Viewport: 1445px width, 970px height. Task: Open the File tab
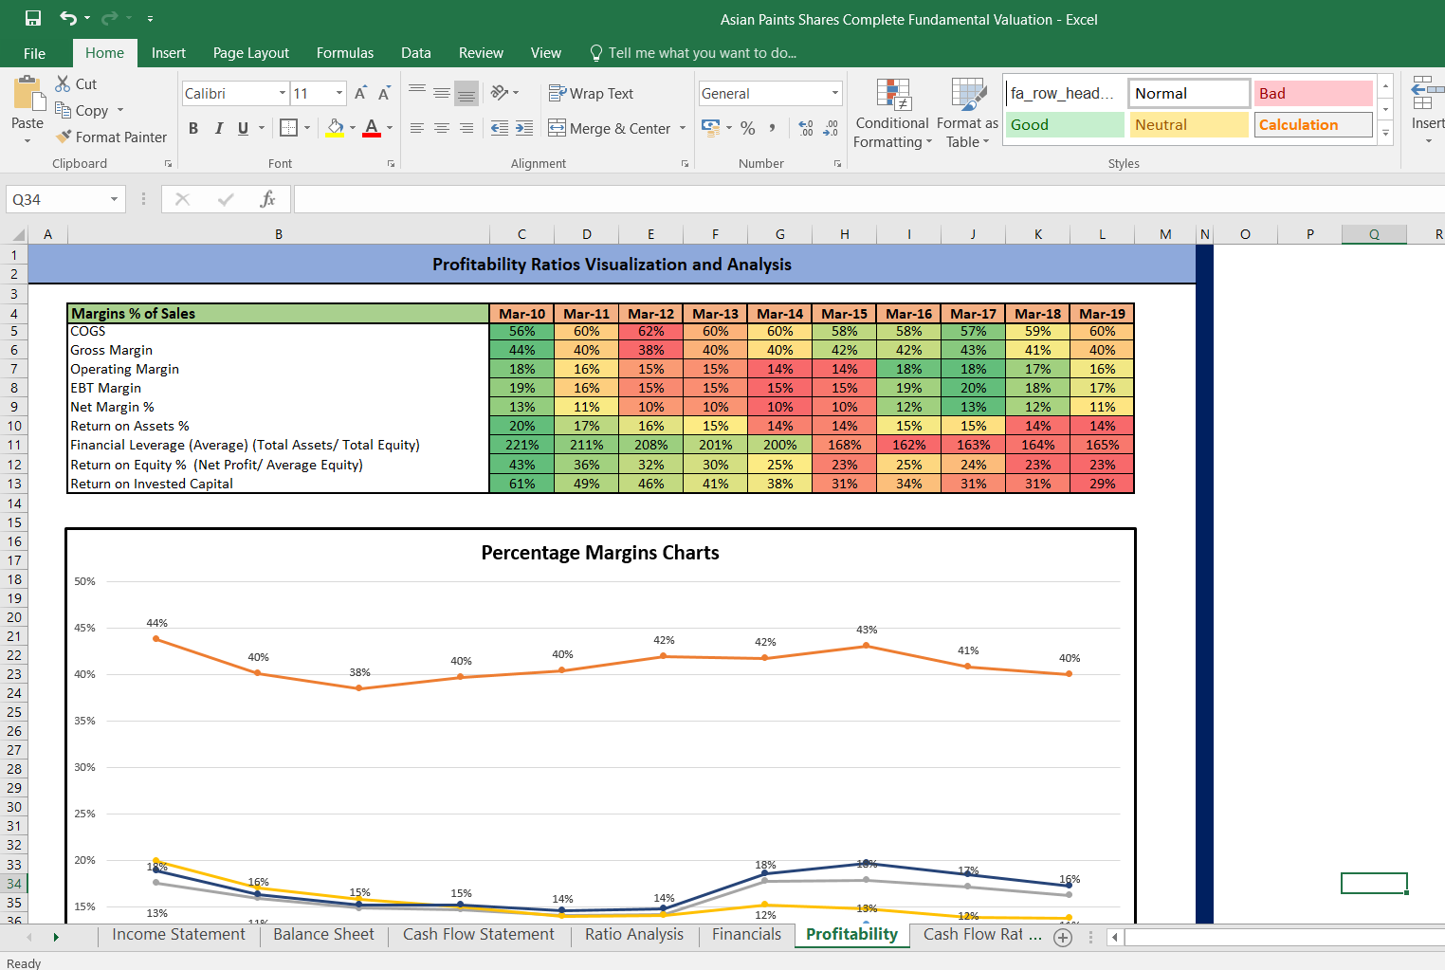point(35,53)
